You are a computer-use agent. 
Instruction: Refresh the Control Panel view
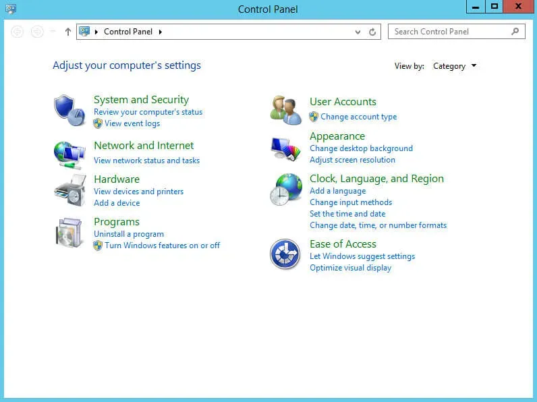(372, 32)
